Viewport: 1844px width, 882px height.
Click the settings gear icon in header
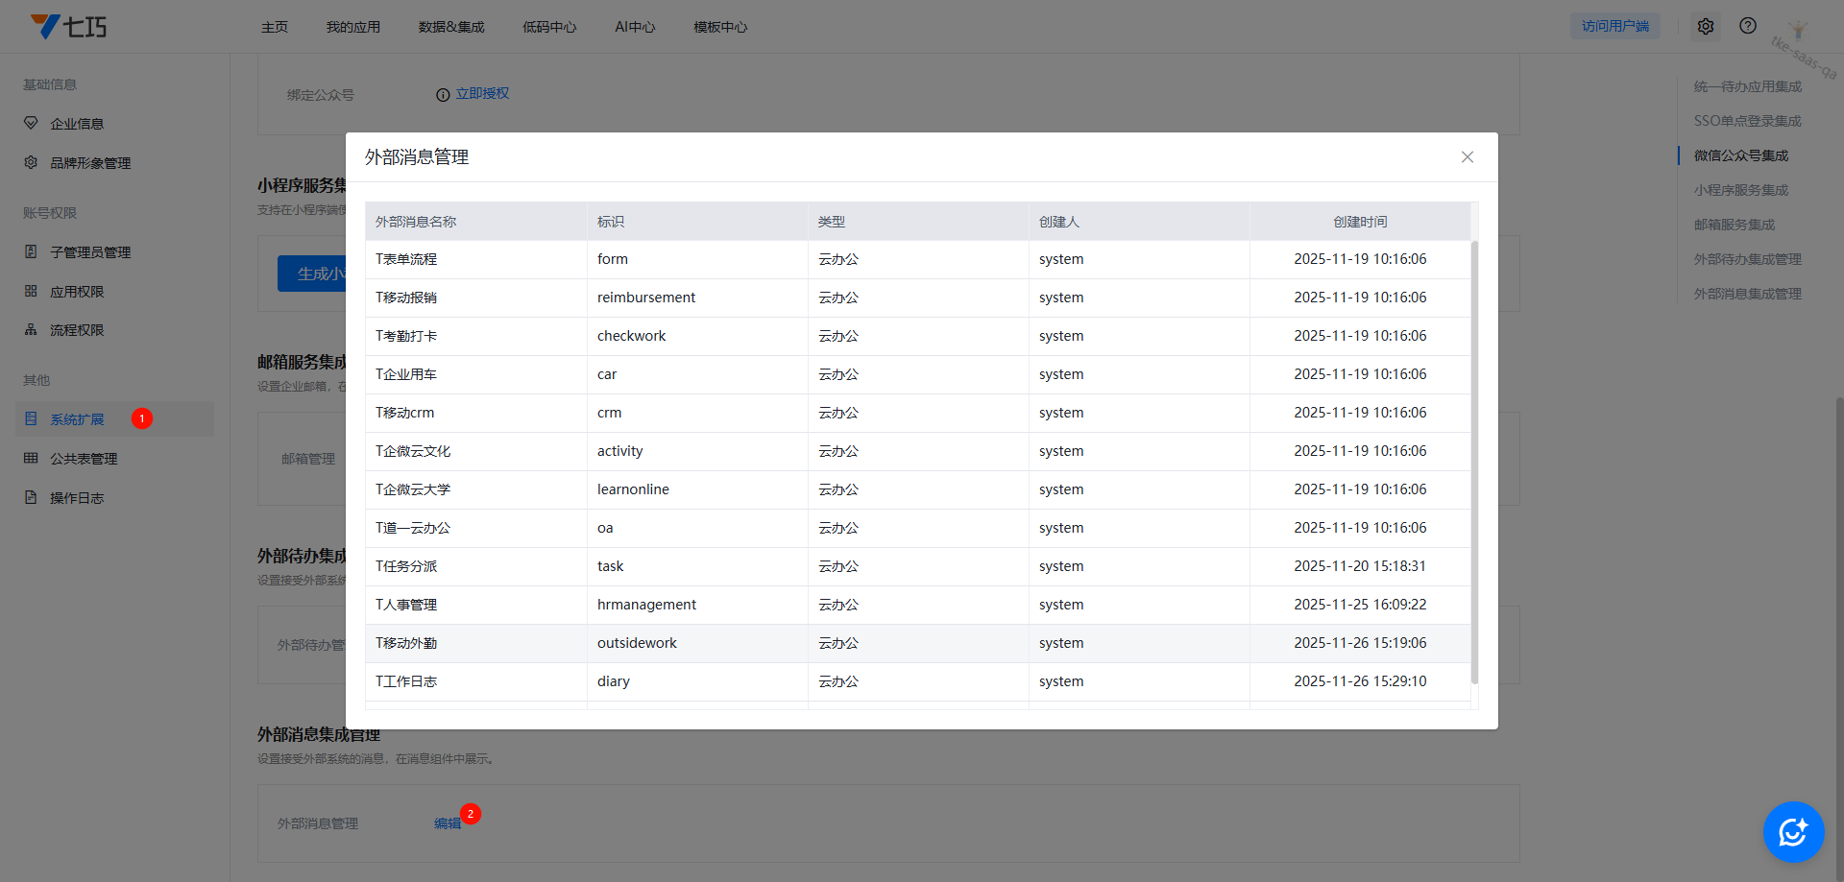tap(1705, 27)
